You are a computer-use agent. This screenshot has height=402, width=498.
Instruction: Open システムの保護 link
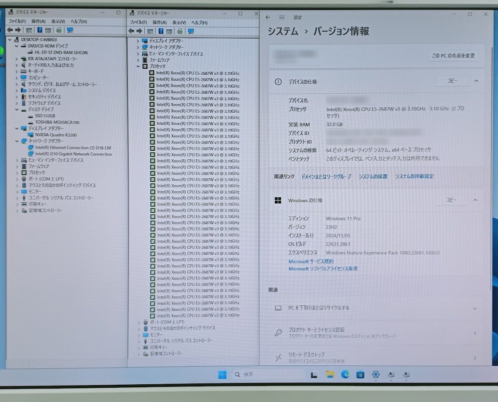tap(373, 176)
